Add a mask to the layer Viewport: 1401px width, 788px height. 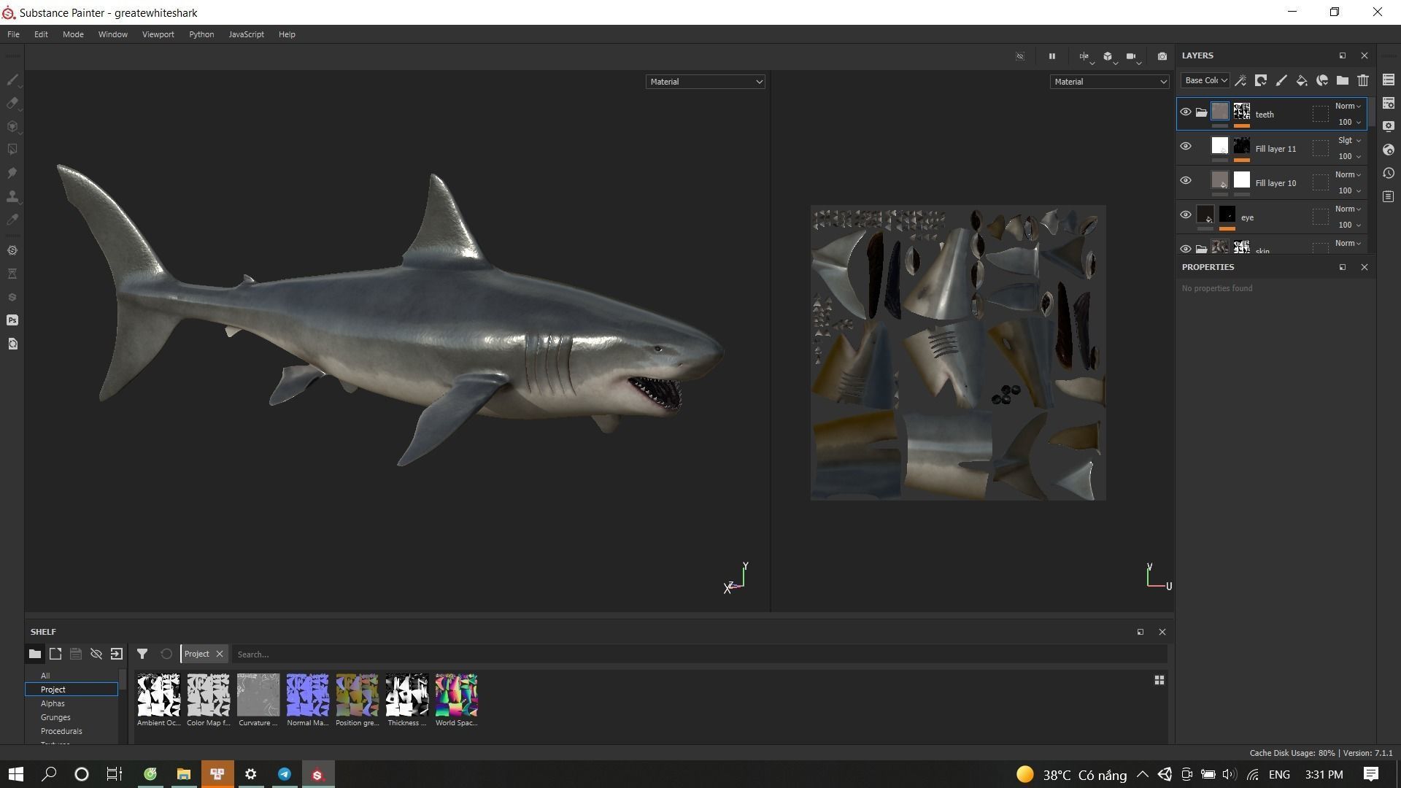pyautogui.click(x=1261, y=80)
